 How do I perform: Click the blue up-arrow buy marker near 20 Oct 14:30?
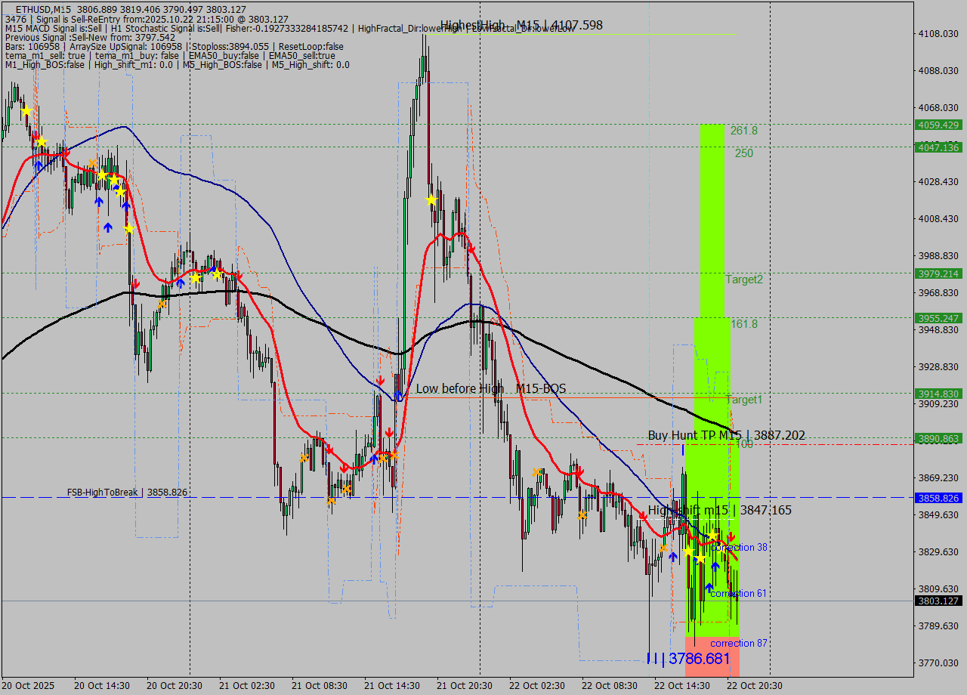coord(99,201)
